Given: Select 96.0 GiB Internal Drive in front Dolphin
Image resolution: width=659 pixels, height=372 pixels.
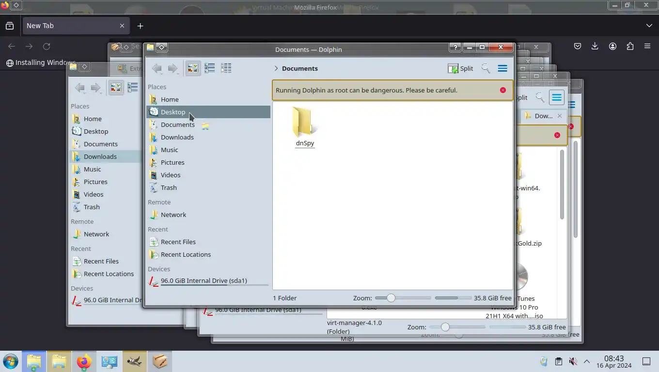Looking at the screenshot, I should 208,281.
